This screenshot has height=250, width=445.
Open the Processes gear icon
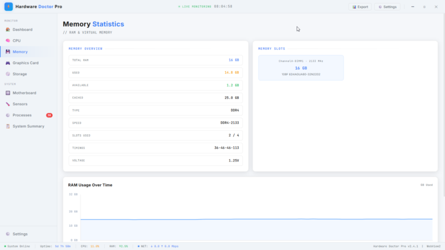pyautogui.click(x=8, y=115)
